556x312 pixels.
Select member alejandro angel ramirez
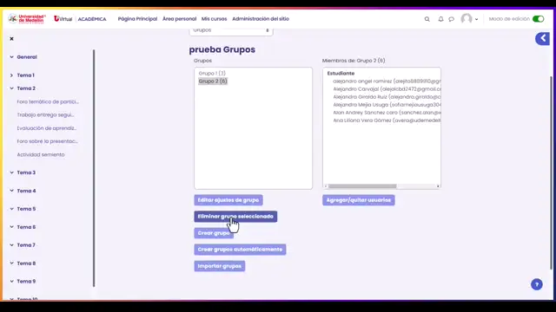coord(387,81)
